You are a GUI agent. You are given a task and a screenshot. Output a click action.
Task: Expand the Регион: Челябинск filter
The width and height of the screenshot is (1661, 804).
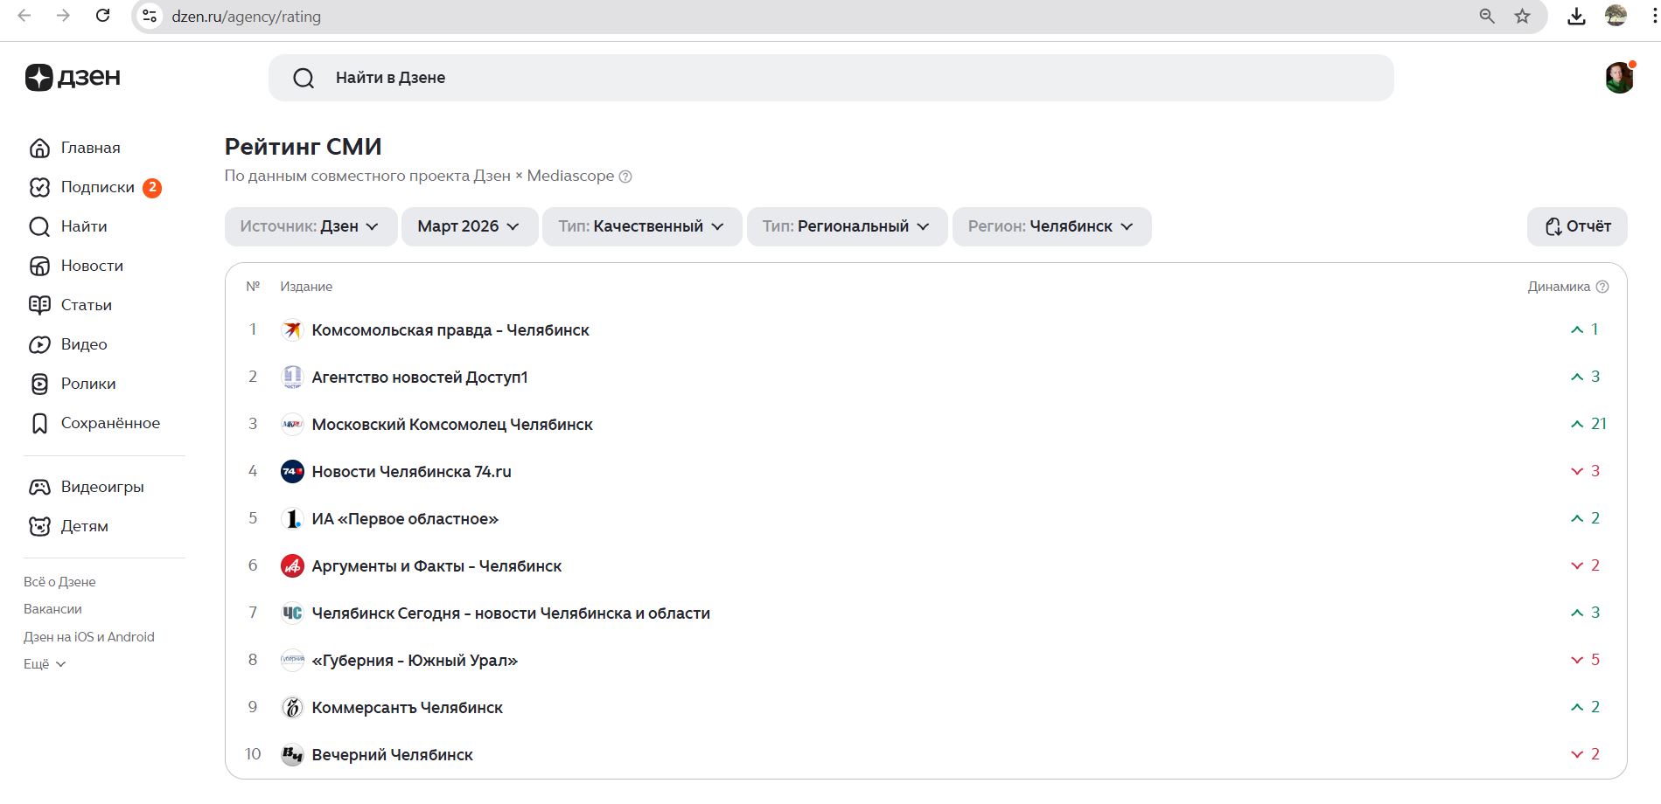coord(1050,226)
